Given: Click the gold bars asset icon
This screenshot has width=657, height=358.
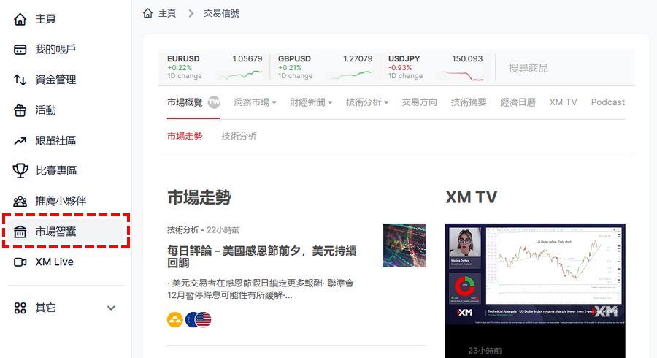Looking at the screenshot, I should coord(174,320).
